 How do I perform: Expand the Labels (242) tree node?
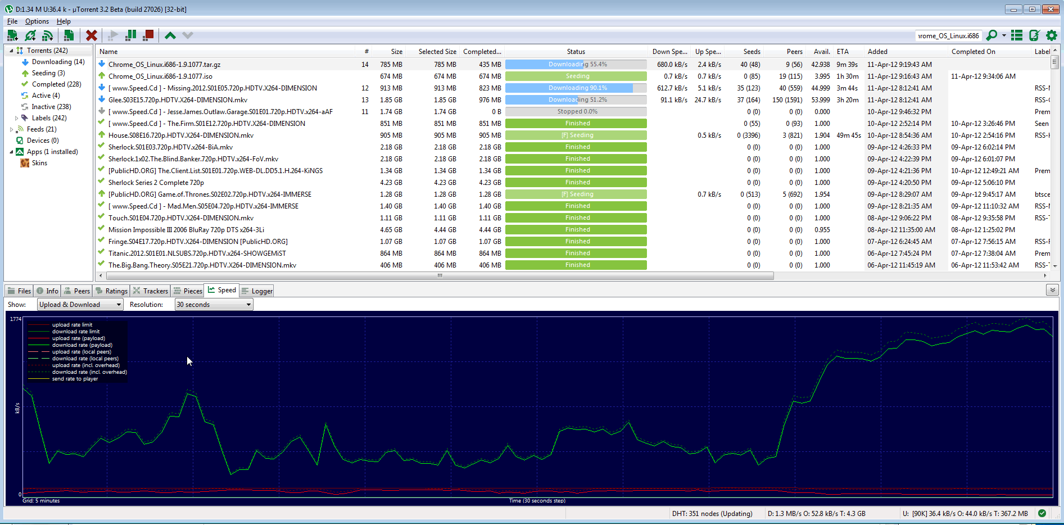16,118
